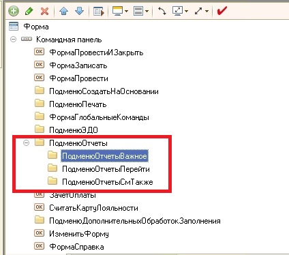Screen dimensions: 289x255
Task: Open the gray panel layout dropdown
Action: [147, 11]
